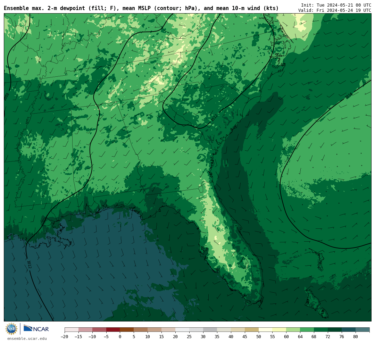Screen dimensions: 375x343
Task: Click the -15 to -10 pink color swatch
Action: (85, 329)
